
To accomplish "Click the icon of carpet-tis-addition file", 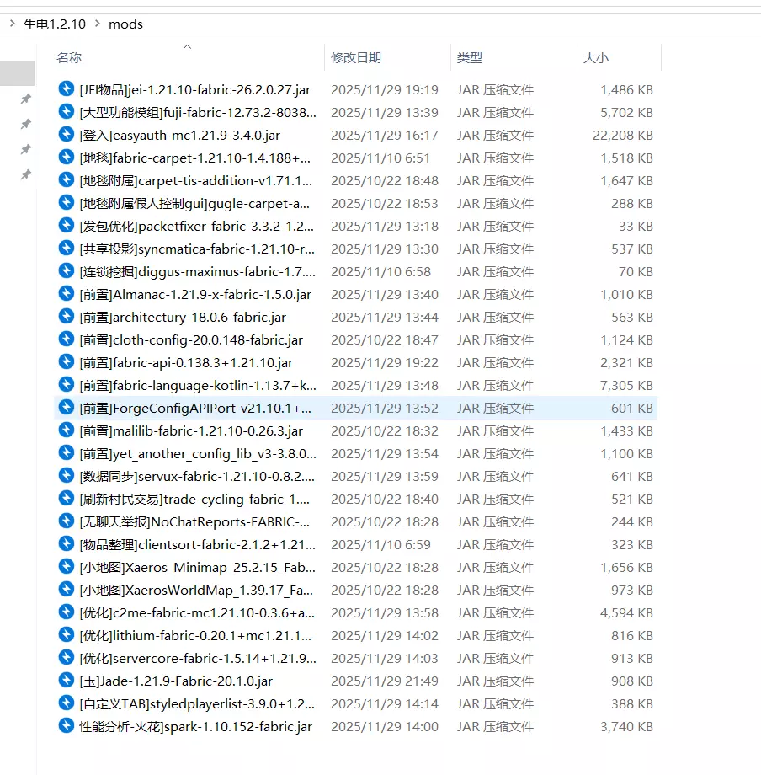I will [67, 180].
